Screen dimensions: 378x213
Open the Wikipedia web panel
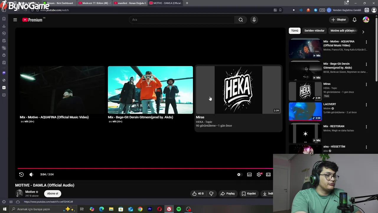[4, 88]
